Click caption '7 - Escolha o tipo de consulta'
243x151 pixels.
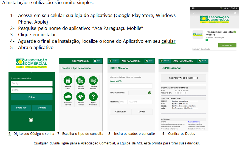80,134
